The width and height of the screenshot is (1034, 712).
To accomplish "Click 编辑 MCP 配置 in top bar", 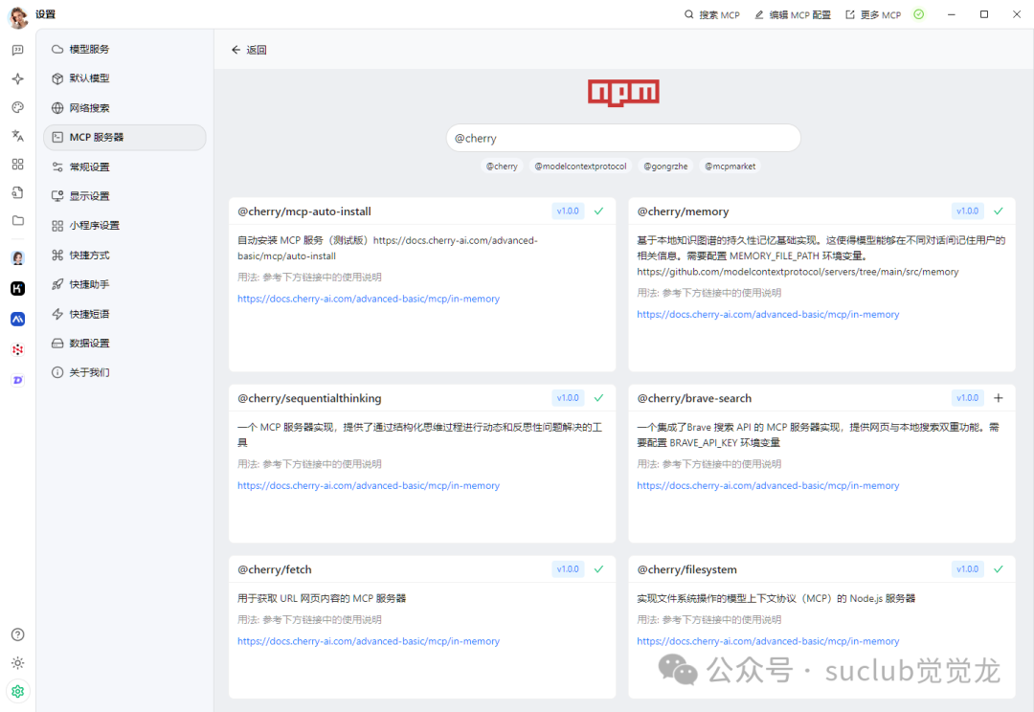I will [793, 14].
